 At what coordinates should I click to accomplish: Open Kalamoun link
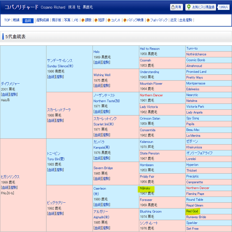pyautogui.click(x=146, y=142)
